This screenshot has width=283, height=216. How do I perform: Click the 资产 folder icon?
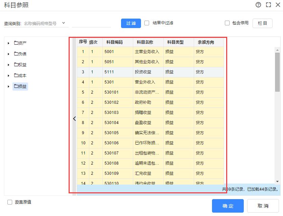16,43
